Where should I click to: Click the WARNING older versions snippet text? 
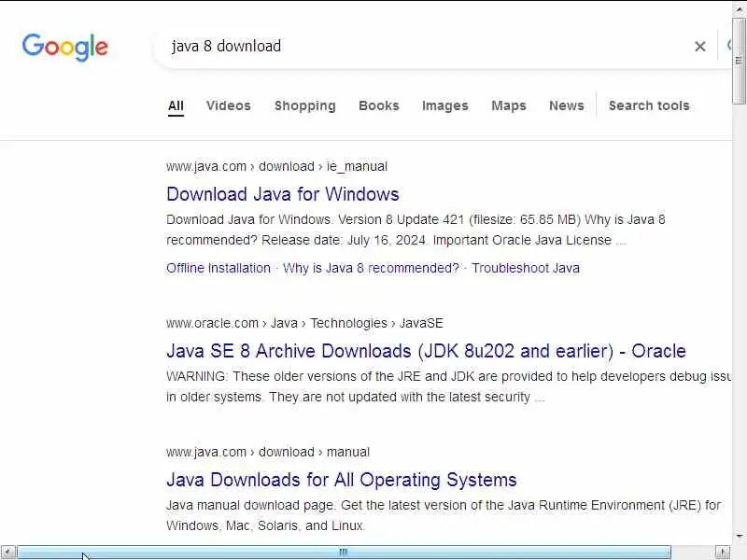448,386
